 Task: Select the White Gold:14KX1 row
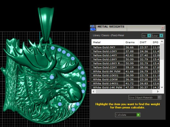coord(126,83)
